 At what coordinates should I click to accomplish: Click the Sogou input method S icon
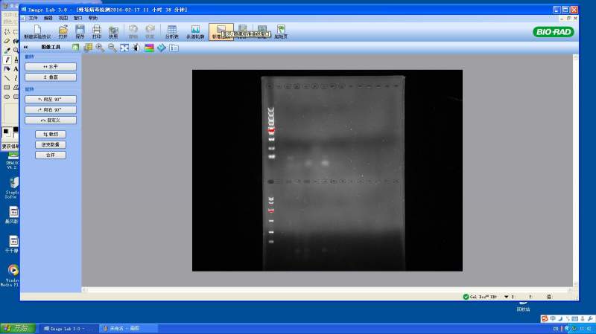tap(545, 319)
